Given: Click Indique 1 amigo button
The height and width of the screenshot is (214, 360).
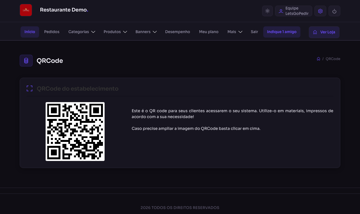Looking at the screenshot, I should [x=282, y=32].
